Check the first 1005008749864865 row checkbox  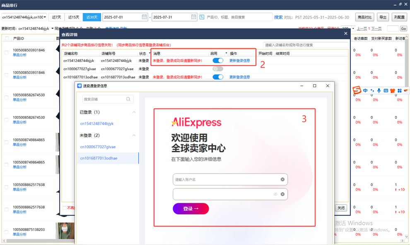pyautogui.click(x=6, y=142)
